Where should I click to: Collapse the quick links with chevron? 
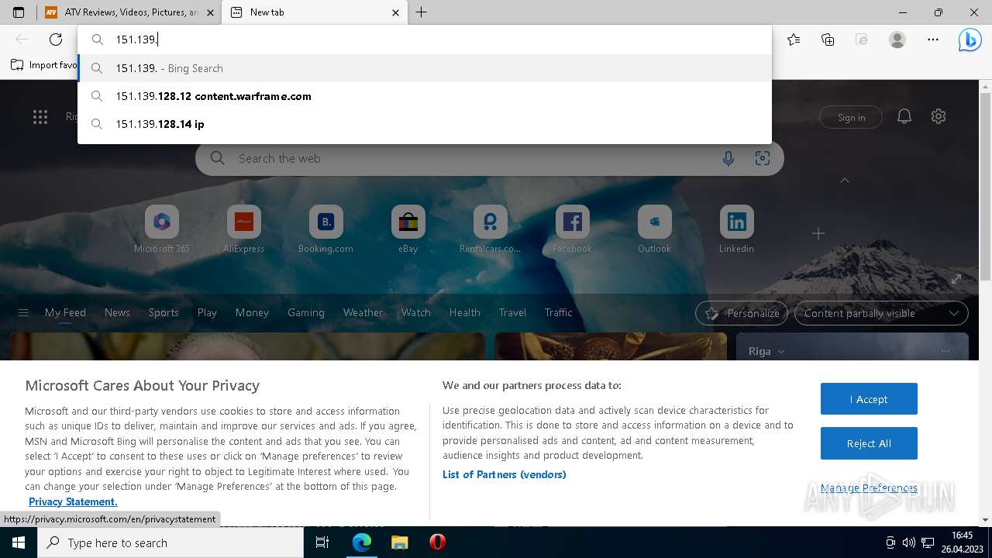tap(845, 181)
